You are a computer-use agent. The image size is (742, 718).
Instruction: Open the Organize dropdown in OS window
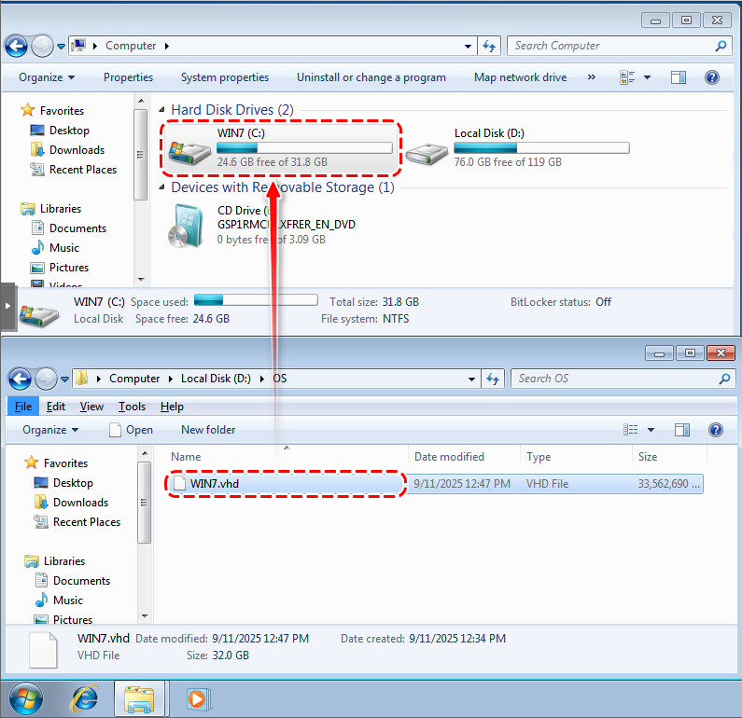tap(50, 430)
